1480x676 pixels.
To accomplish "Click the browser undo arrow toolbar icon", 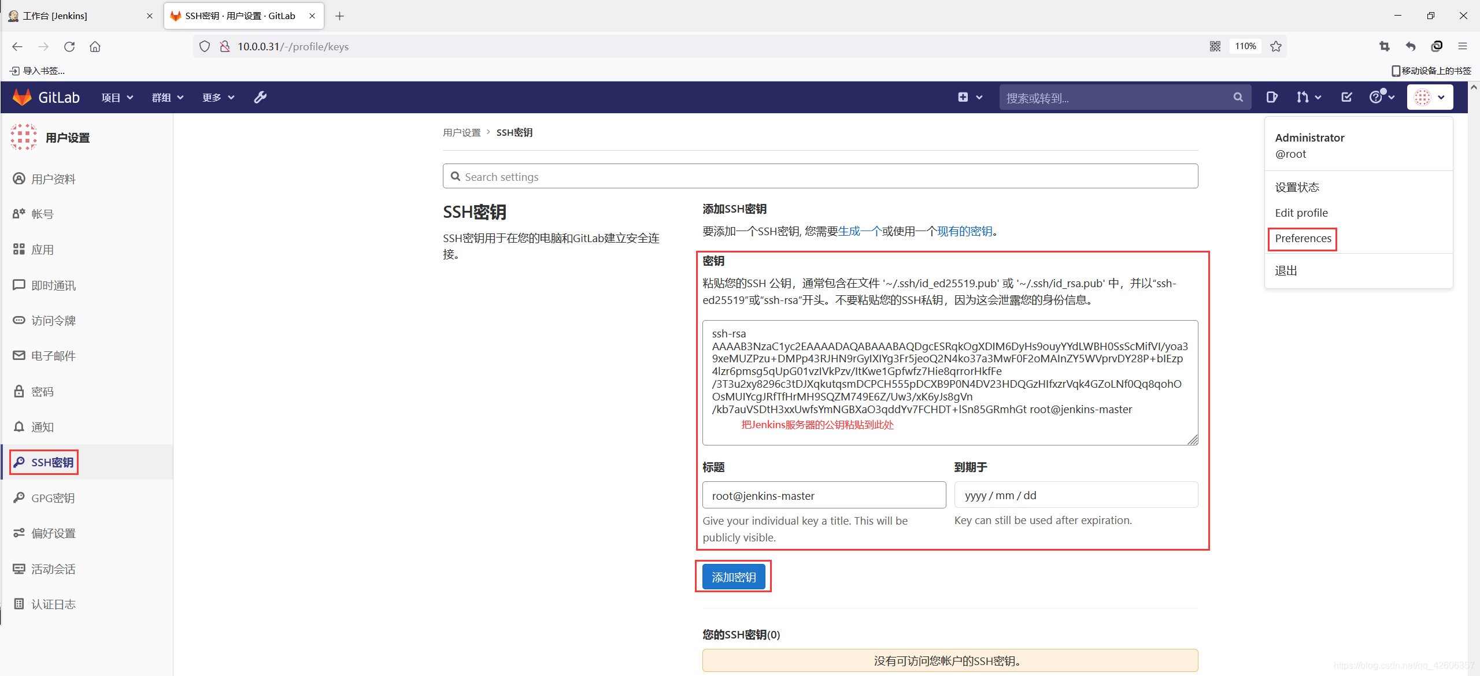I will point(1411,46).
